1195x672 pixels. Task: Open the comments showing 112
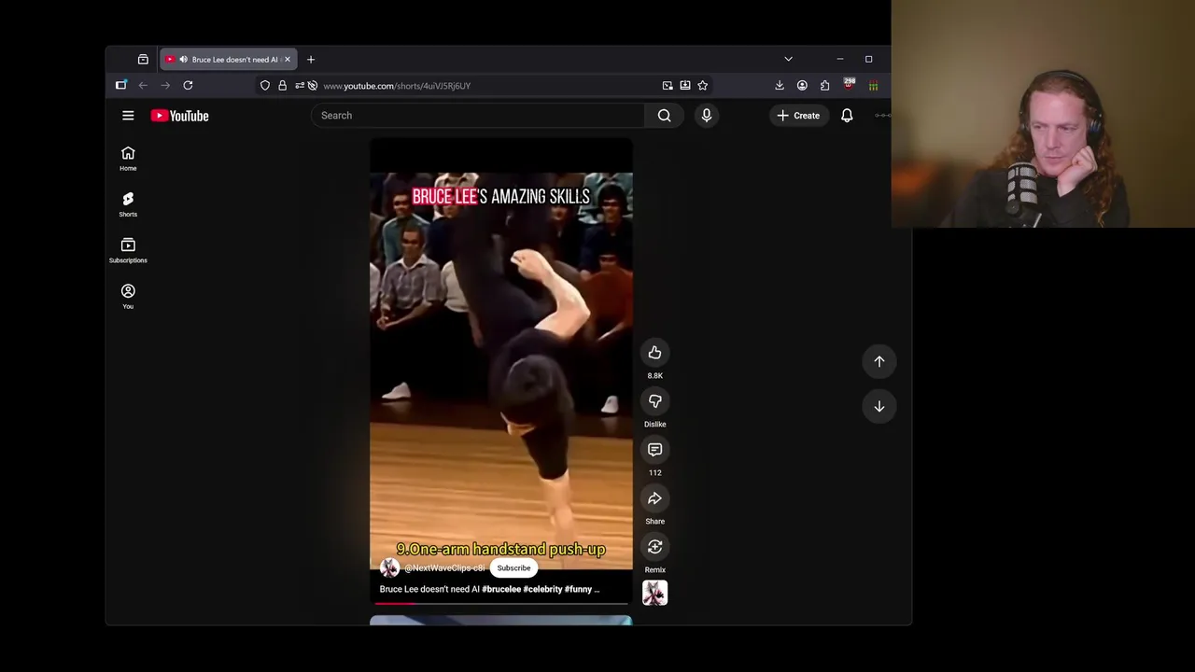tap(655, 450)
